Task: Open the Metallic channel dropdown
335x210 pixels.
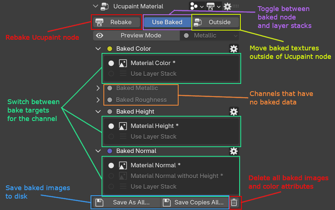Action: (209, 35)
